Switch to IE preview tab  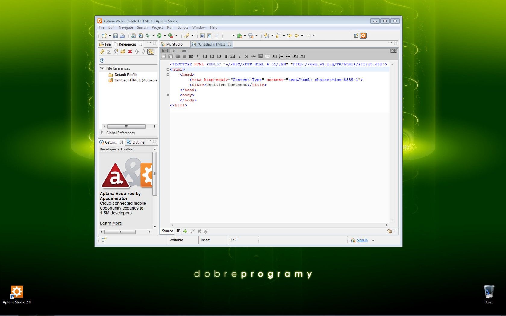coord(178,231)
